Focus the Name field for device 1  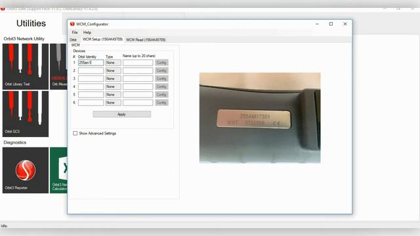(x=138, y=63)
